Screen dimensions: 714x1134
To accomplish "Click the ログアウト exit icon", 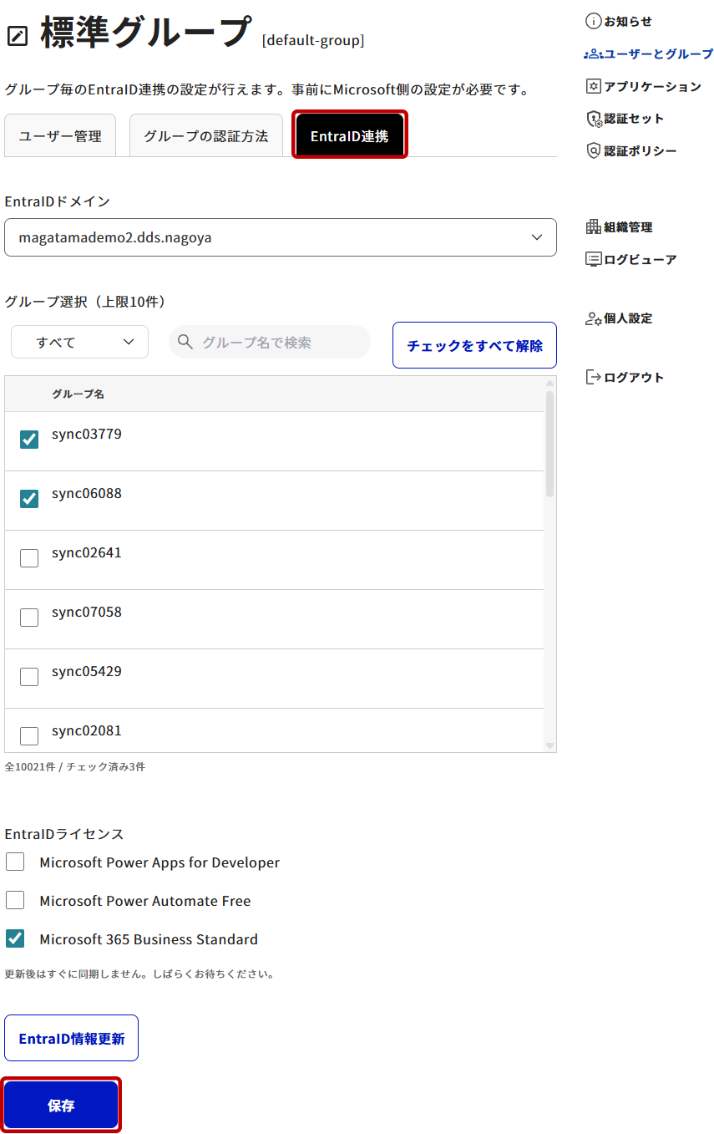I will 594,377.
